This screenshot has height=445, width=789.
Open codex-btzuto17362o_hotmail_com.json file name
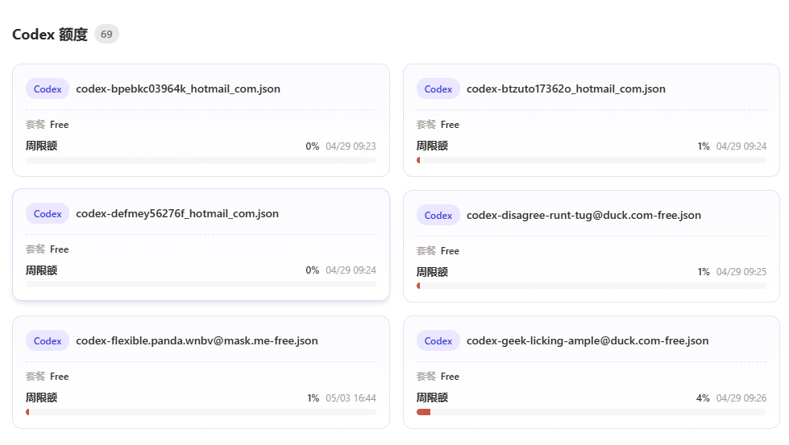(x=566, y=89)
